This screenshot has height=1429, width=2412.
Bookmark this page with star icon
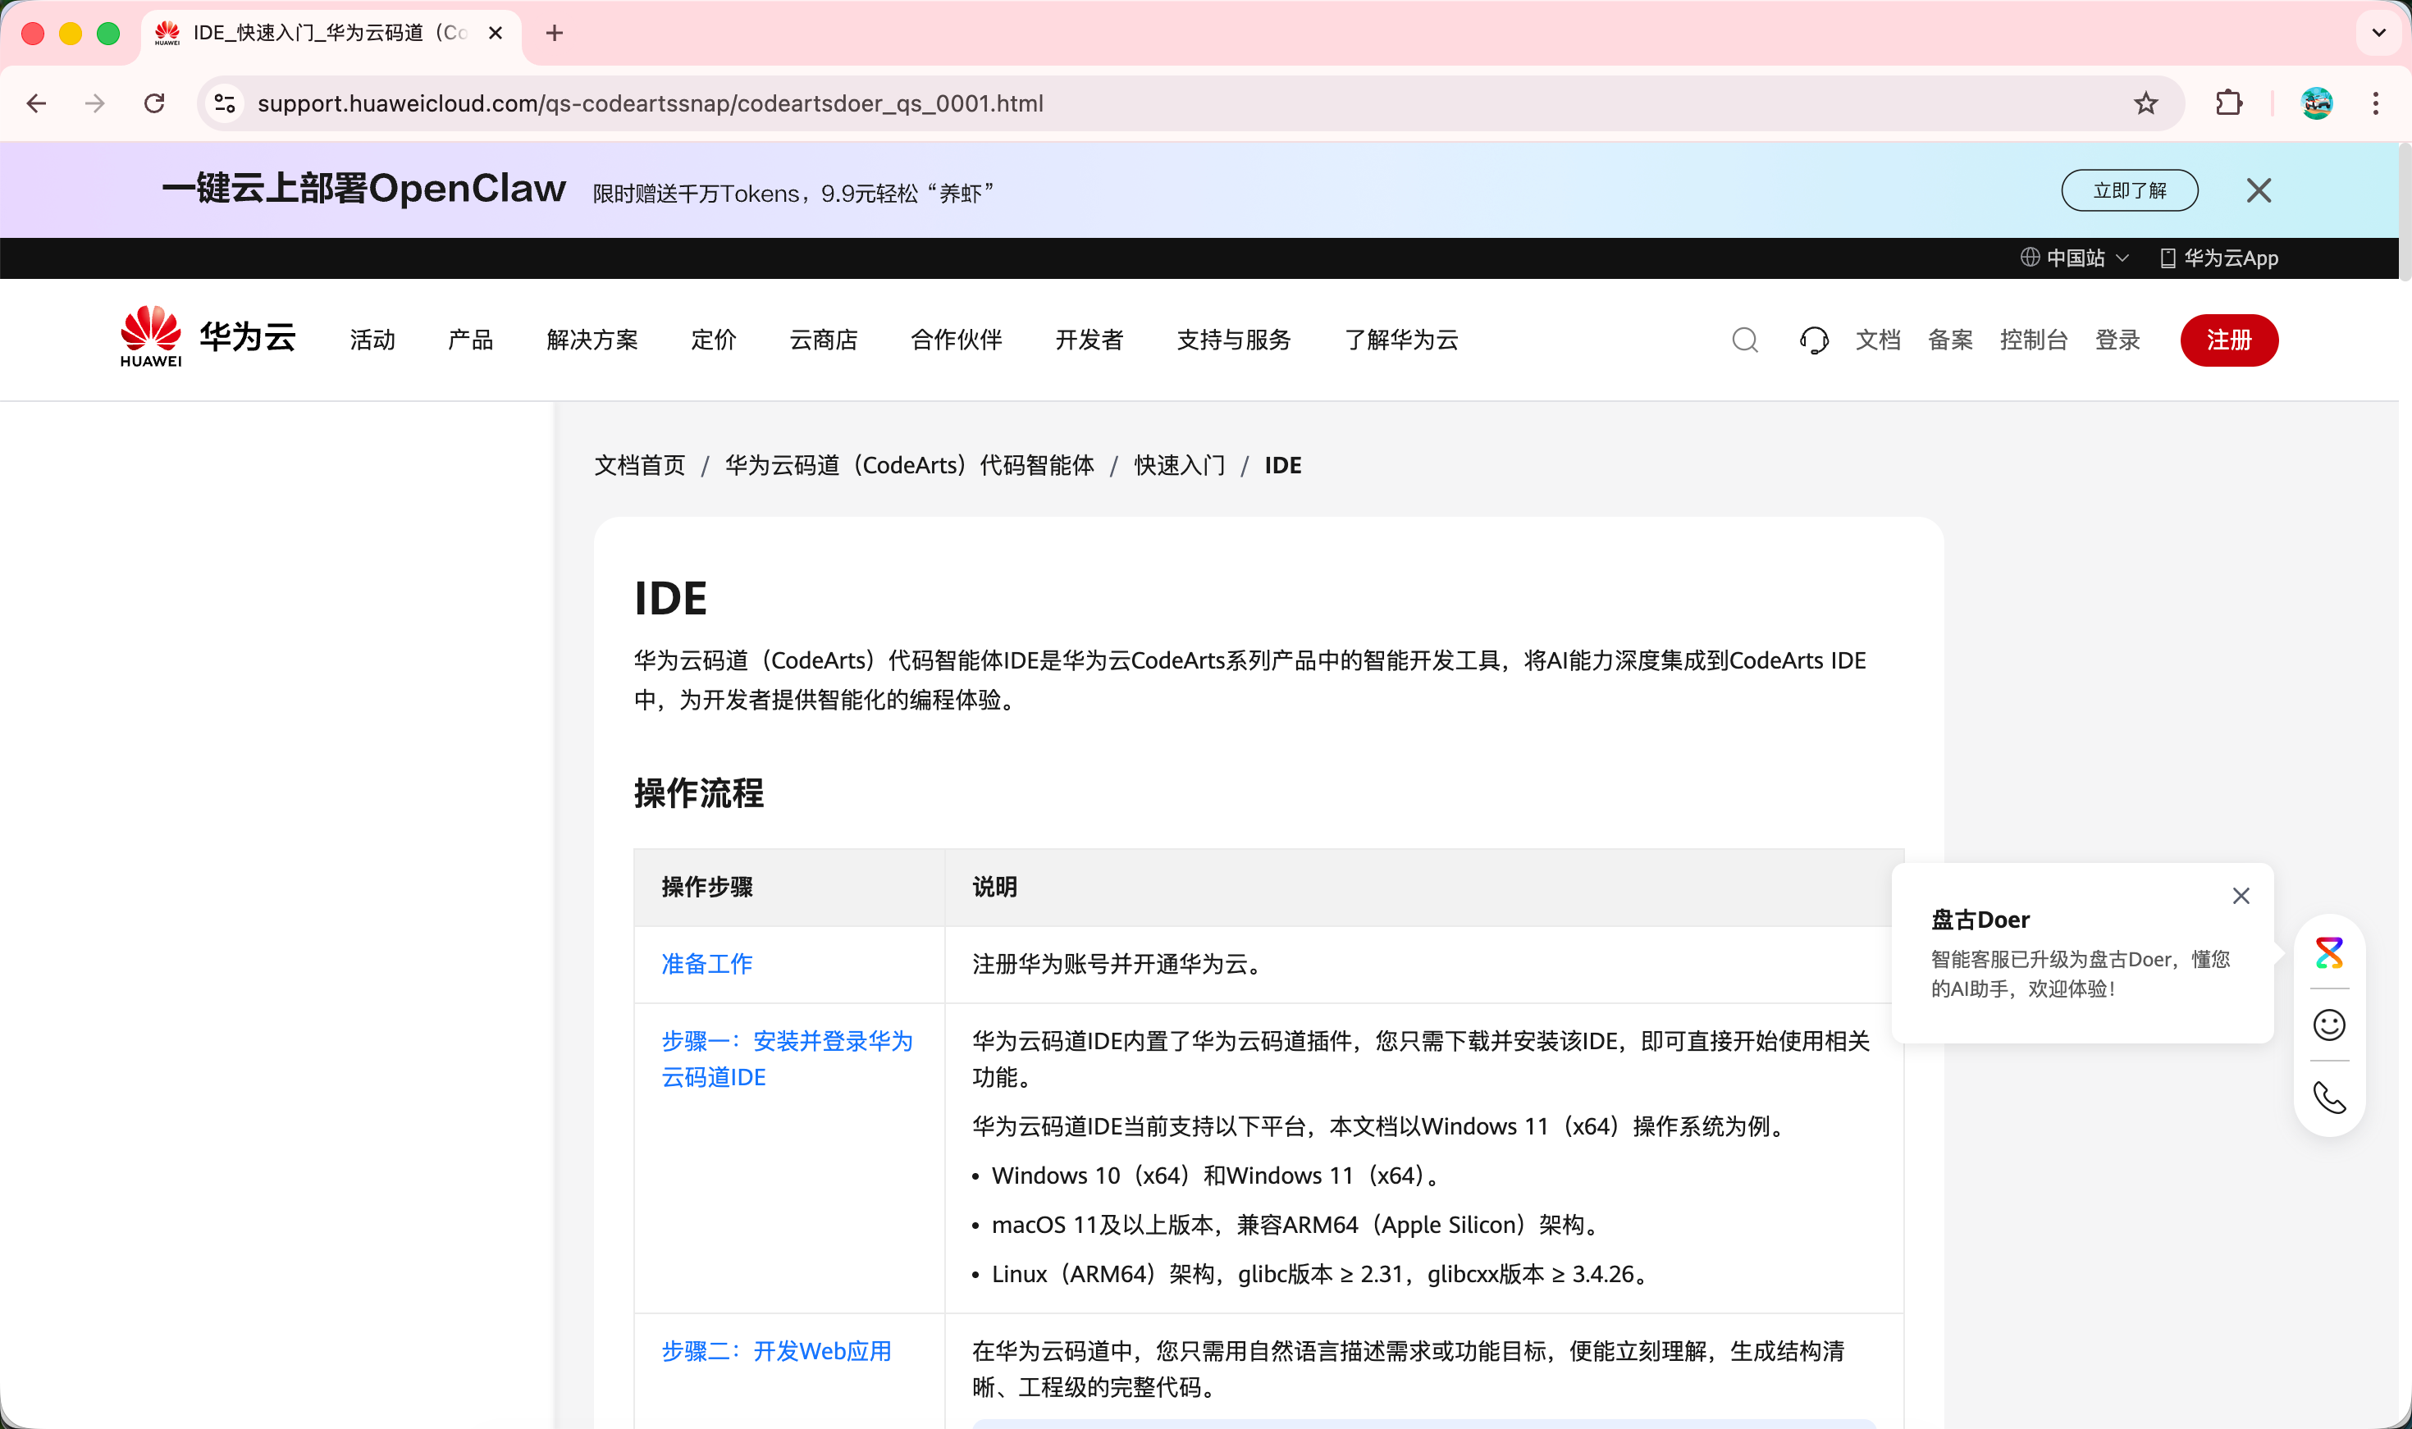pyautogui.click(x=2145, y=103)
